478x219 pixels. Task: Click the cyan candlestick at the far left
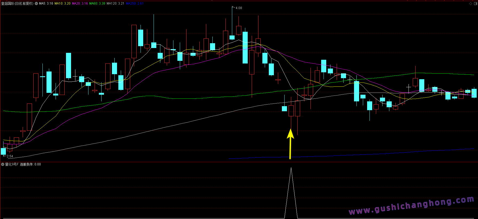3,151
